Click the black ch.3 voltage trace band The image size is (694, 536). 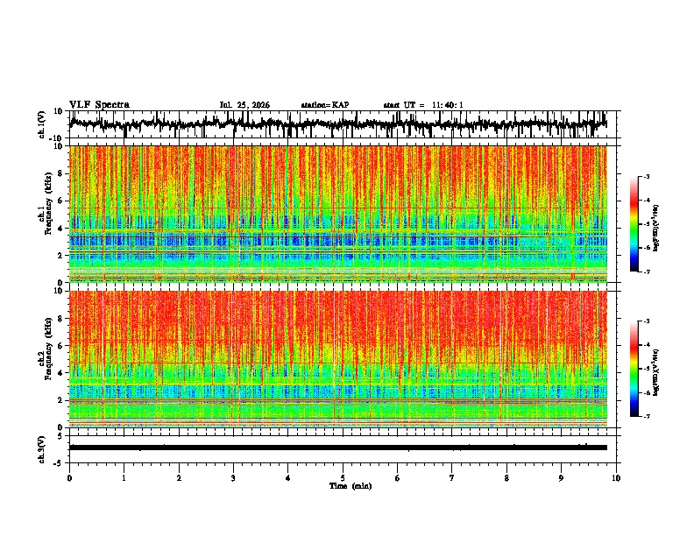click(x=338, y=448)
